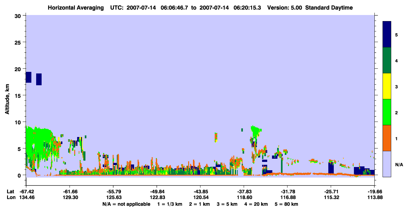Click the dark green level 4 color swatch
This screenshot has height=213, width=416.
(x=387, y=60)
